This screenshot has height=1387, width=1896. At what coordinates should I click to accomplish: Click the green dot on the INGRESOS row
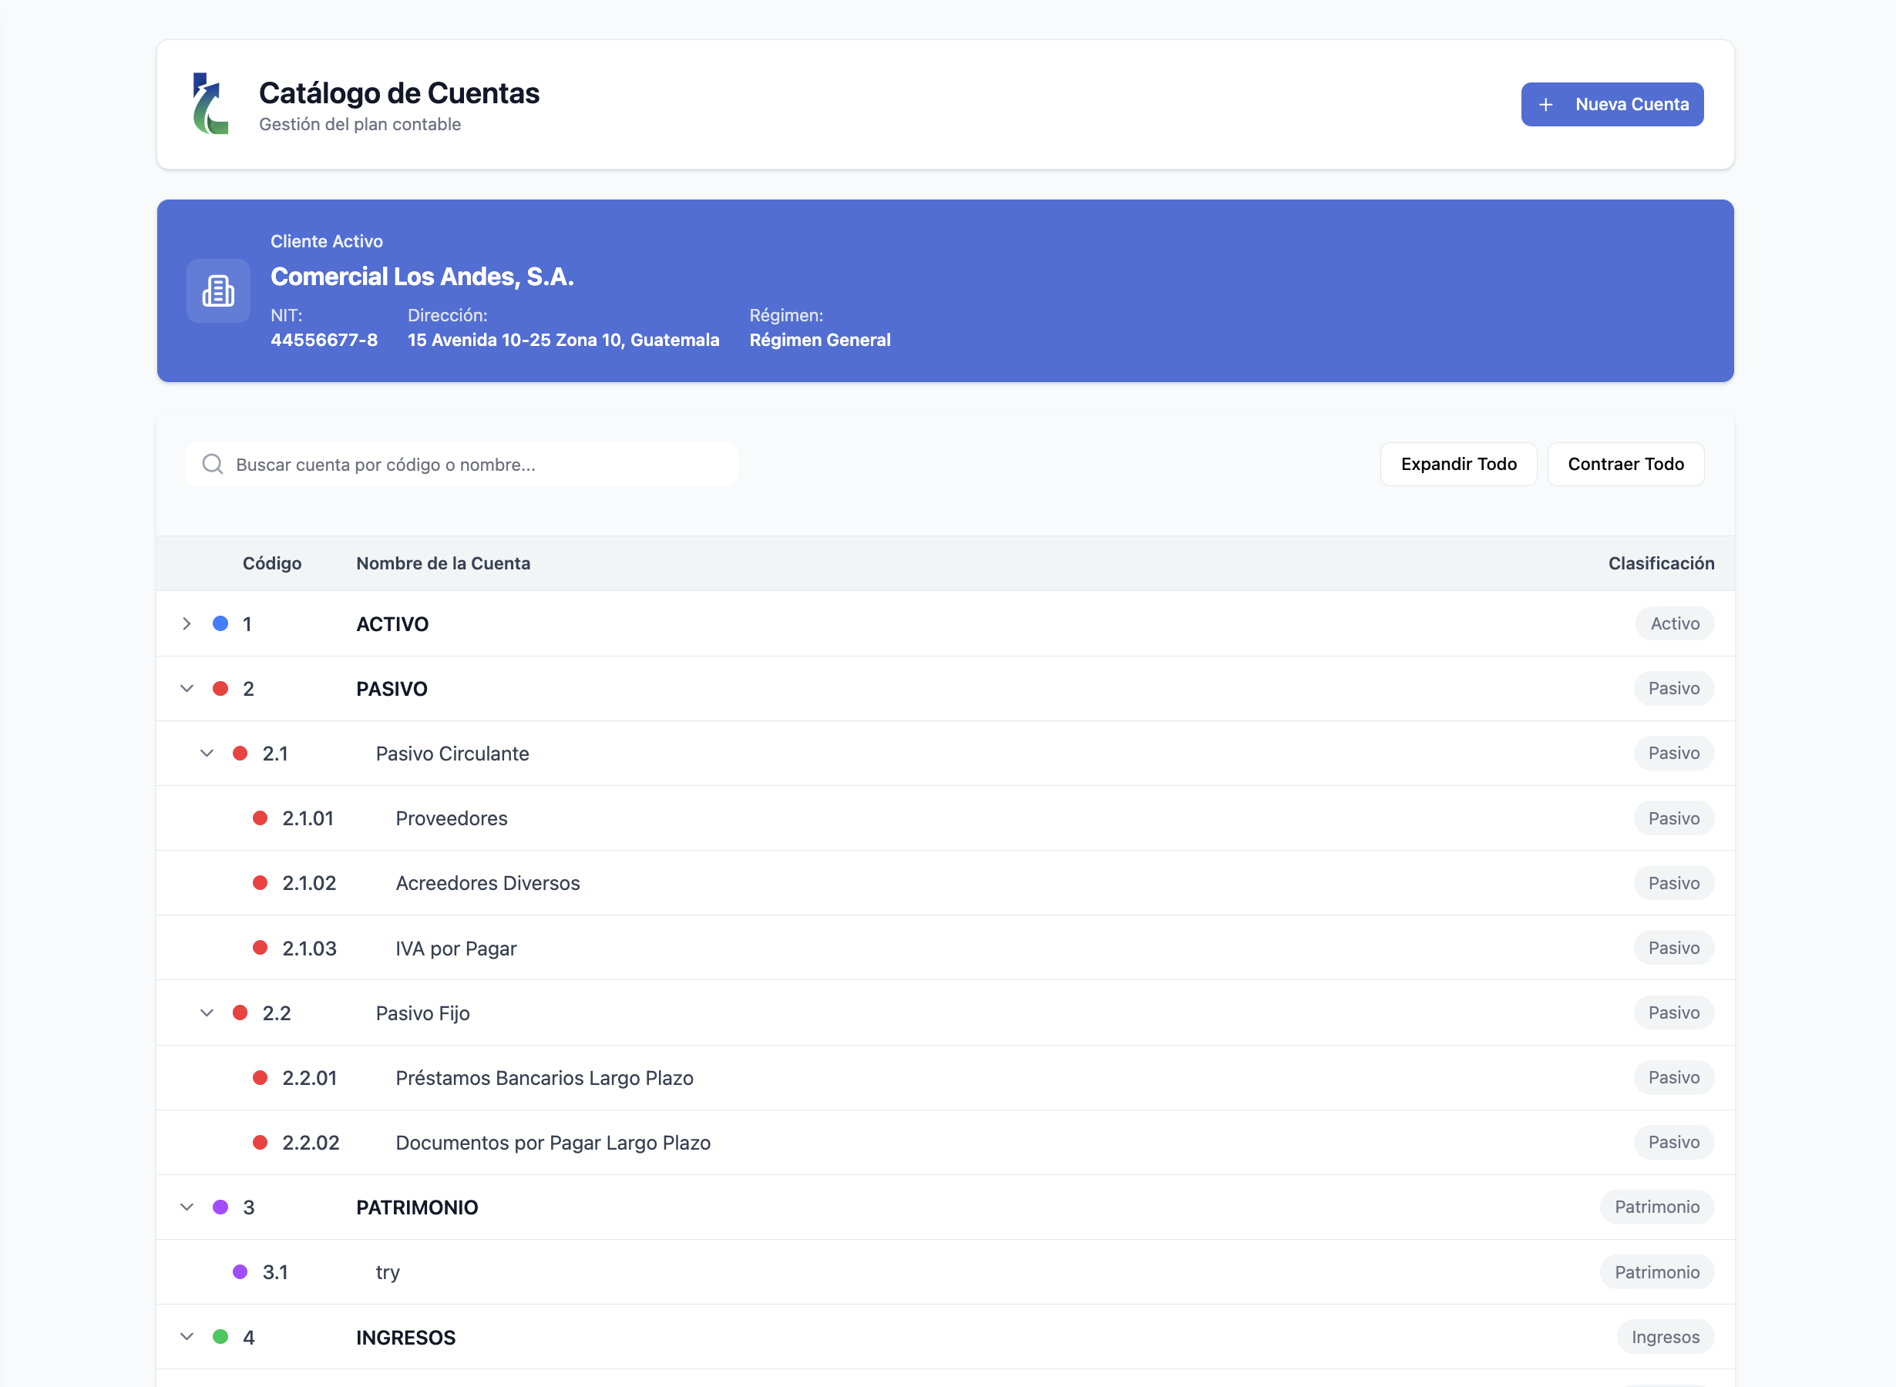pos(221,1337)
